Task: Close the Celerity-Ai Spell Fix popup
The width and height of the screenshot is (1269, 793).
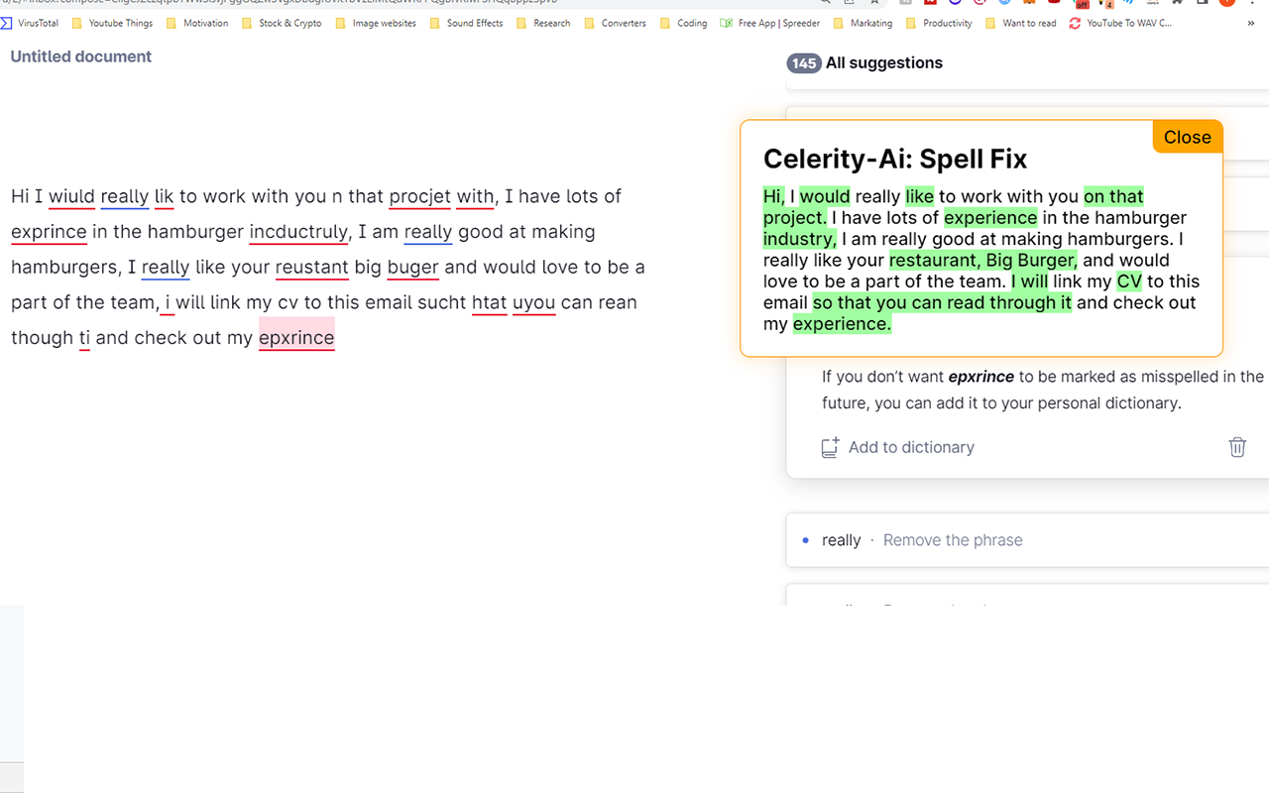Action: point(1187,137)
